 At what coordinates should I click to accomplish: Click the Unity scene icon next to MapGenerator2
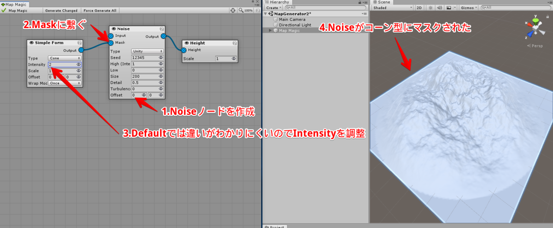(271, 14)
